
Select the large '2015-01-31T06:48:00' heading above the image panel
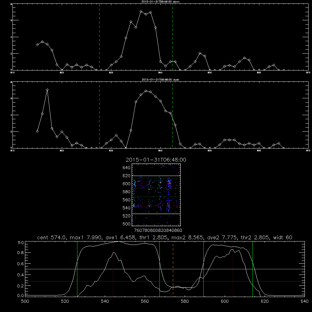coord(156,160)
